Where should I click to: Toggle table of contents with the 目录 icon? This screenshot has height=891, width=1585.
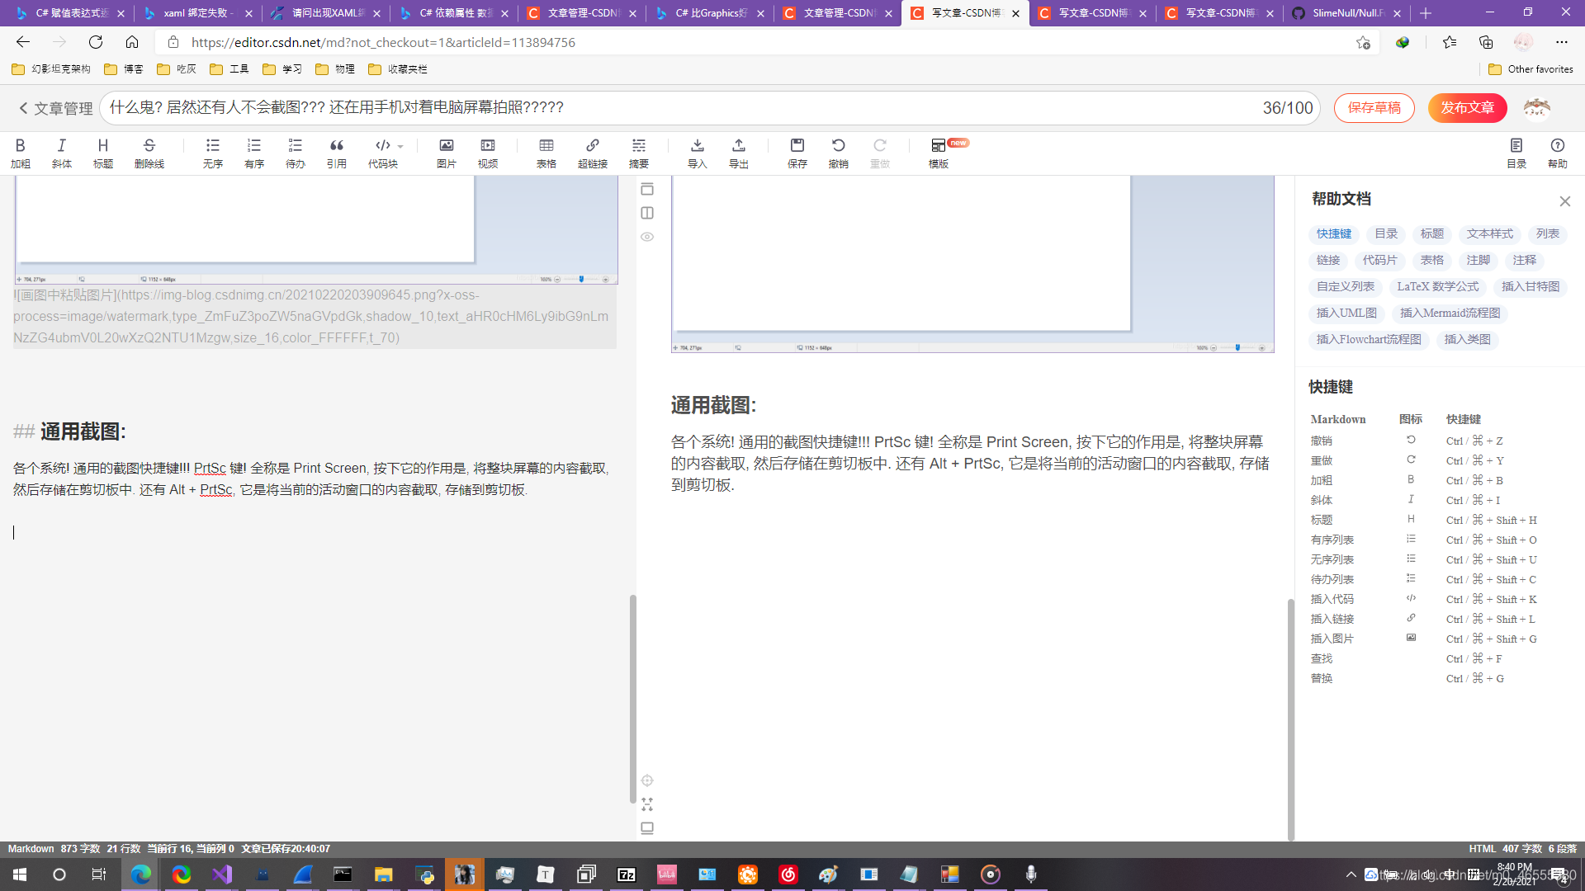pyautogui.click(x=1516, y=153)
